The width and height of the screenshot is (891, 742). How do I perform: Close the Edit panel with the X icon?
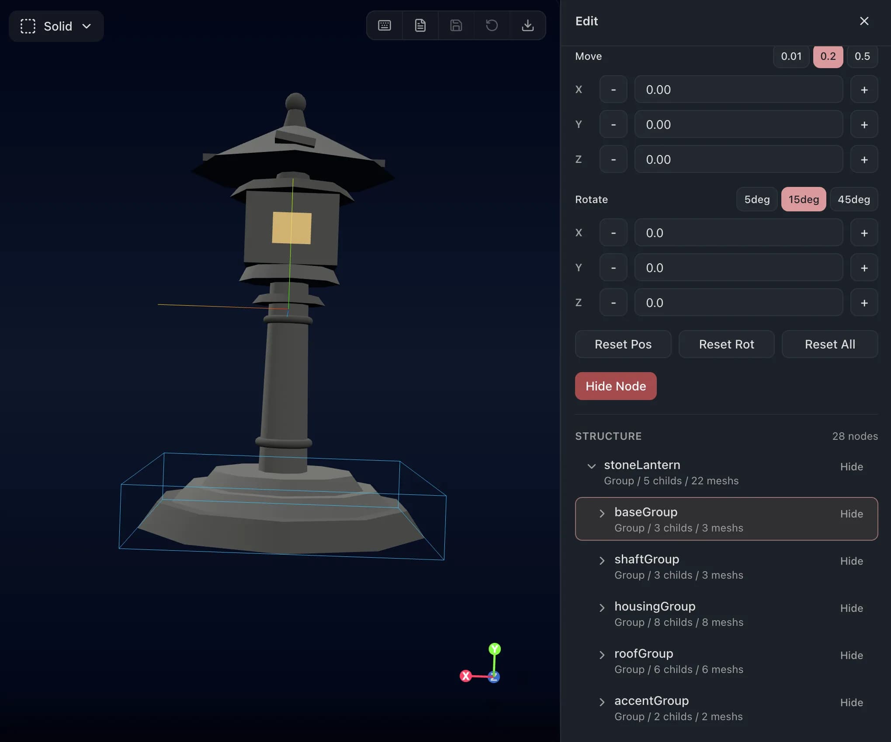point(864,21)
